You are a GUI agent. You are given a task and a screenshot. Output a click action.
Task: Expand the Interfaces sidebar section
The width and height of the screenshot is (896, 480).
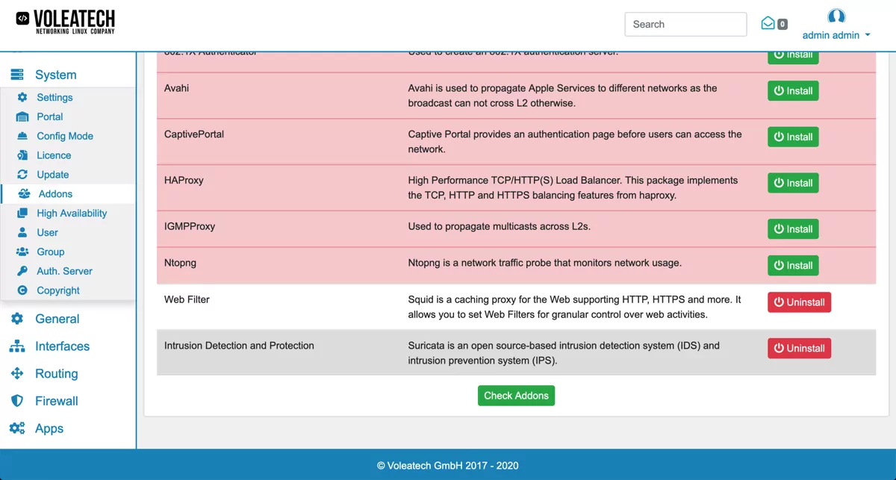pos(62,346)
